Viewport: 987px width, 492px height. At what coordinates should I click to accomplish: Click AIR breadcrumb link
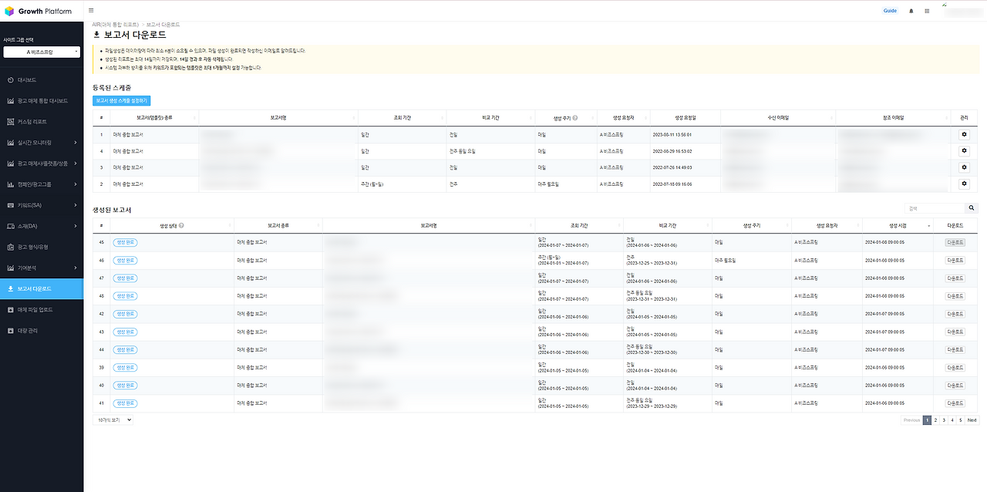click(x=115, y=25)
